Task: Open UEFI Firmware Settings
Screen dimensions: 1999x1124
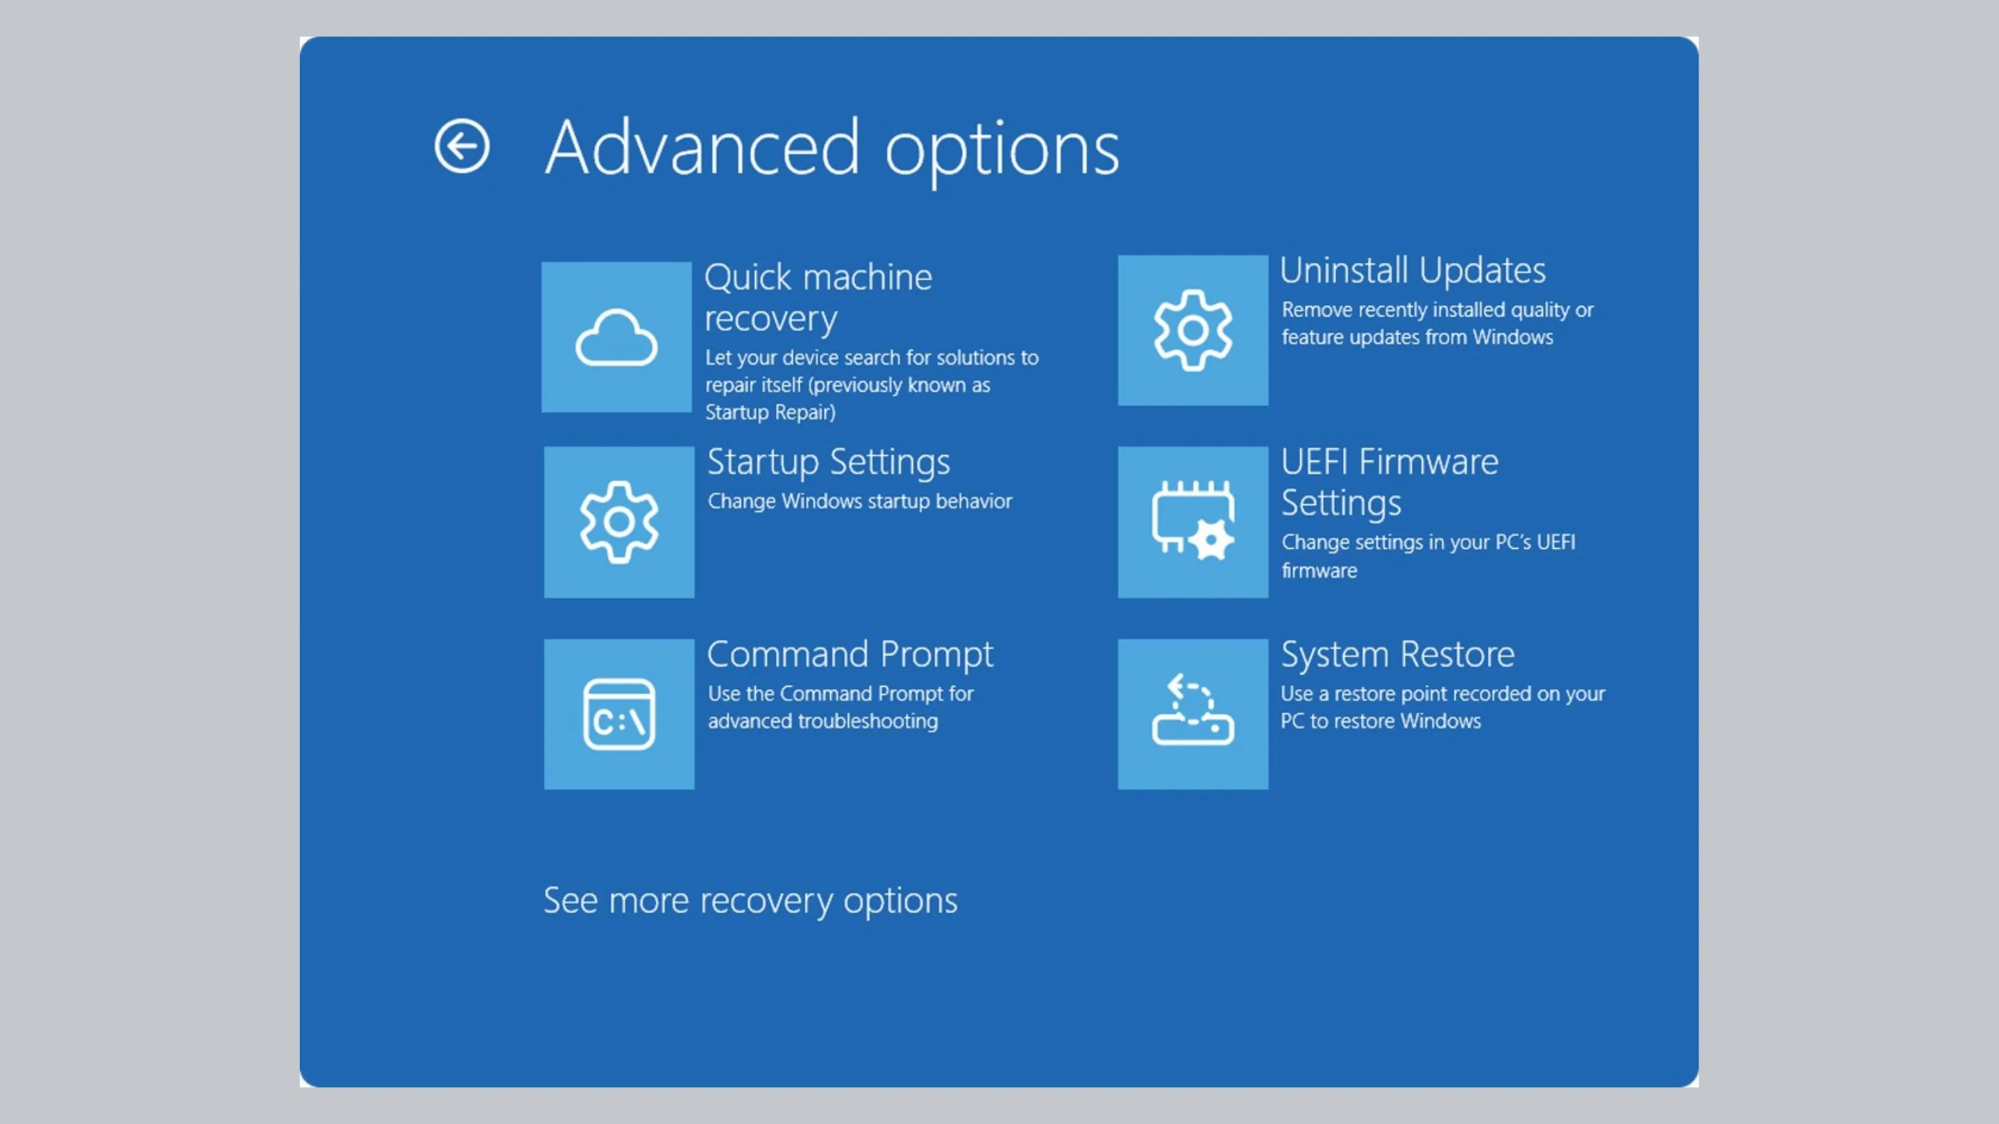Action: point(1389,482)
